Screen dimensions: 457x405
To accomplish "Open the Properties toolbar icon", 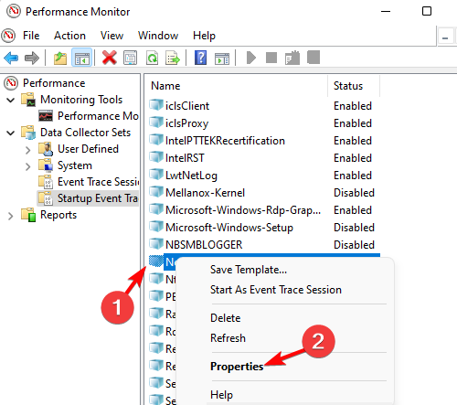I will pyautogui.click(x=131, y=58).
